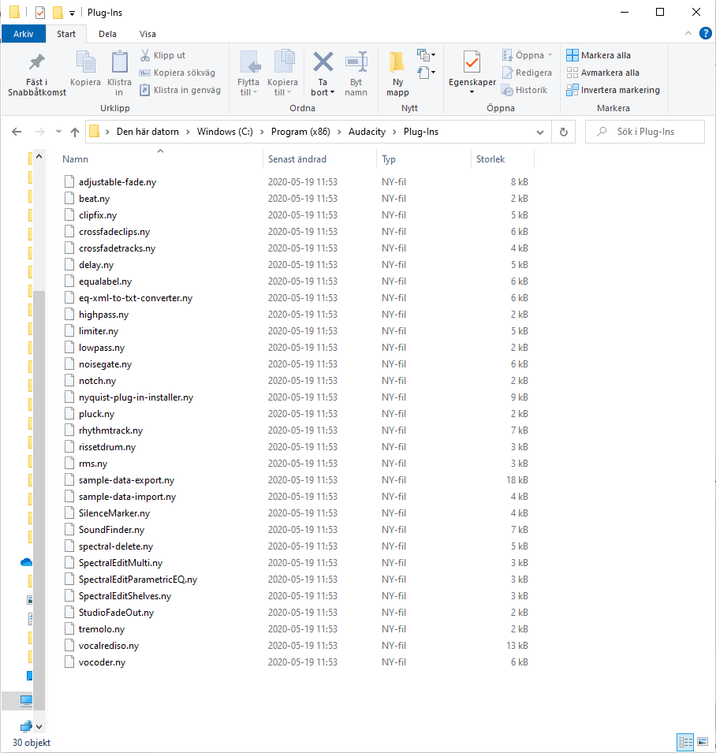The image size is (716, 753).
Task: Expand the address bar history dropdown
Action: point(540,132)
